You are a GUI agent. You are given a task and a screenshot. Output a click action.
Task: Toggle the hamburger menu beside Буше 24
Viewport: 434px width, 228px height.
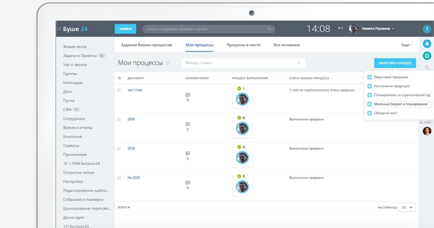point(59,29)
